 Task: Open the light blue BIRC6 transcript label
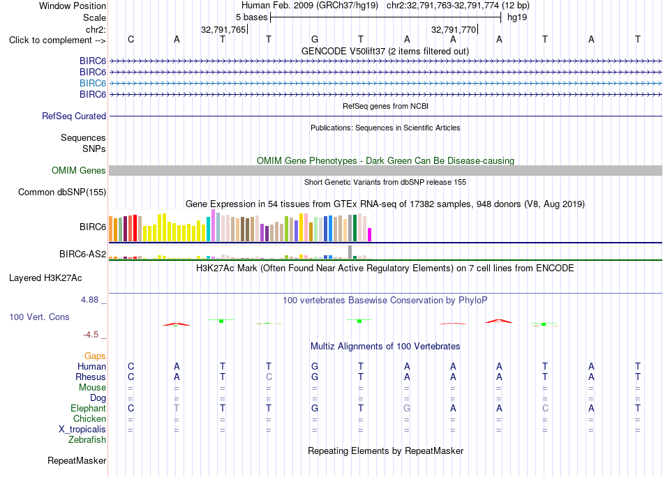[x=93, y=83]
